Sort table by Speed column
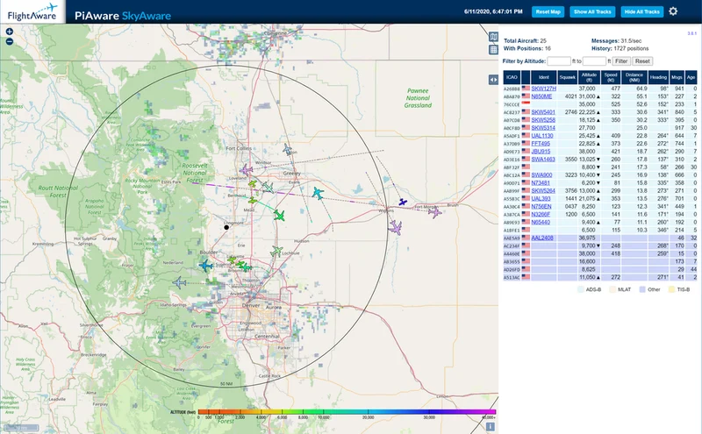Image resolution: width=702 pixels, height=434 pixels. (x=611, y=77)
